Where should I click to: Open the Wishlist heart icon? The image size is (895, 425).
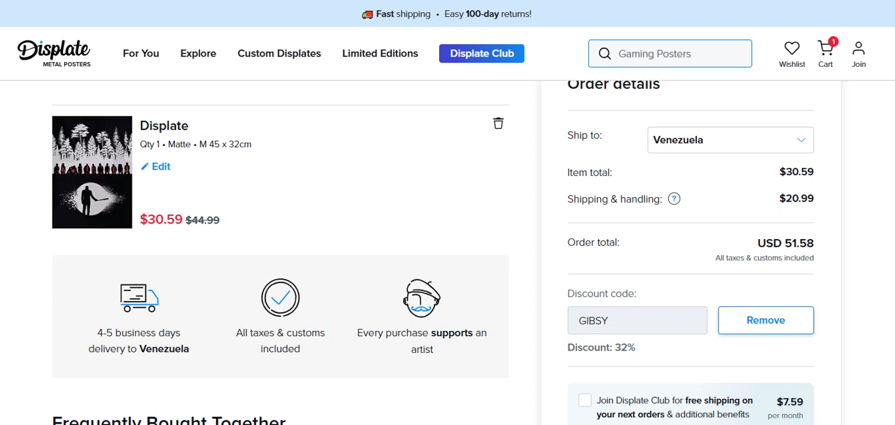792,48
